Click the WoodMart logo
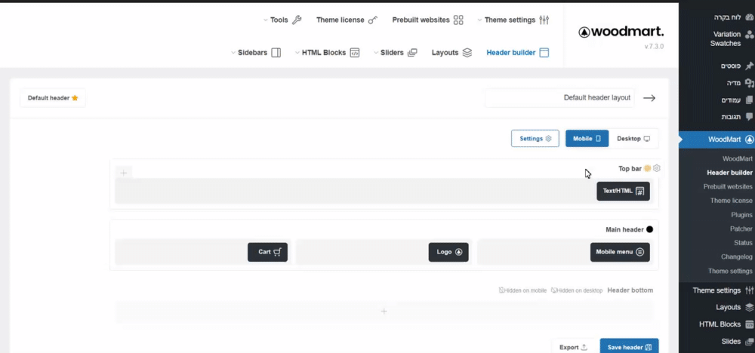Viewport: 755px width, 353px height. (621, 32)
